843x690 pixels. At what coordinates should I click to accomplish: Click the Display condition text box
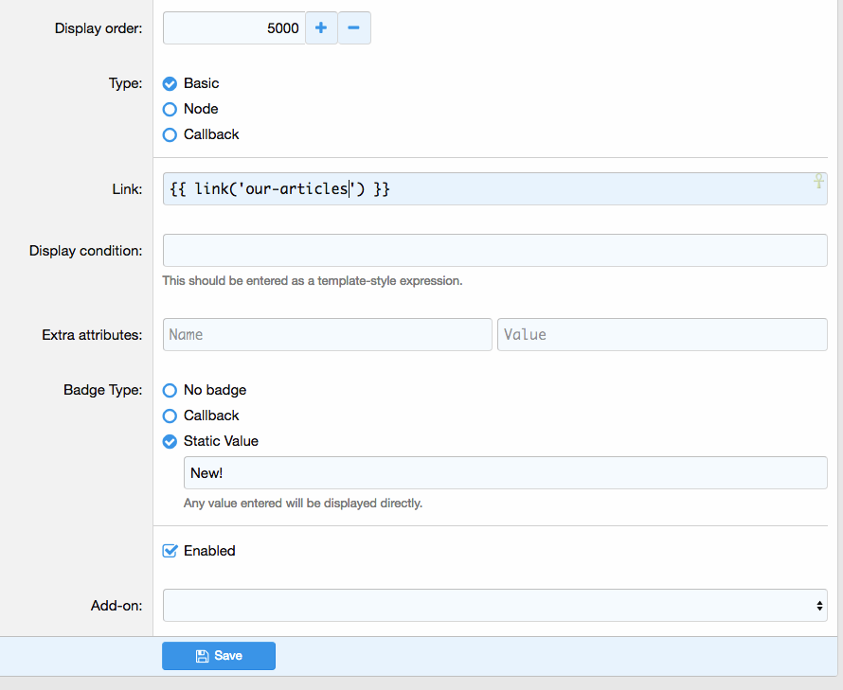pyautogui.click(x=495, y=251)
